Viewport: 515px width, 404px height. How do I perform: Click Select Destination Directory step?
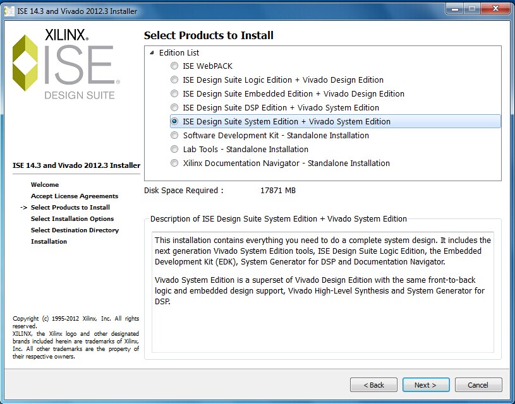pyautogui.click(x=75, y=230)
